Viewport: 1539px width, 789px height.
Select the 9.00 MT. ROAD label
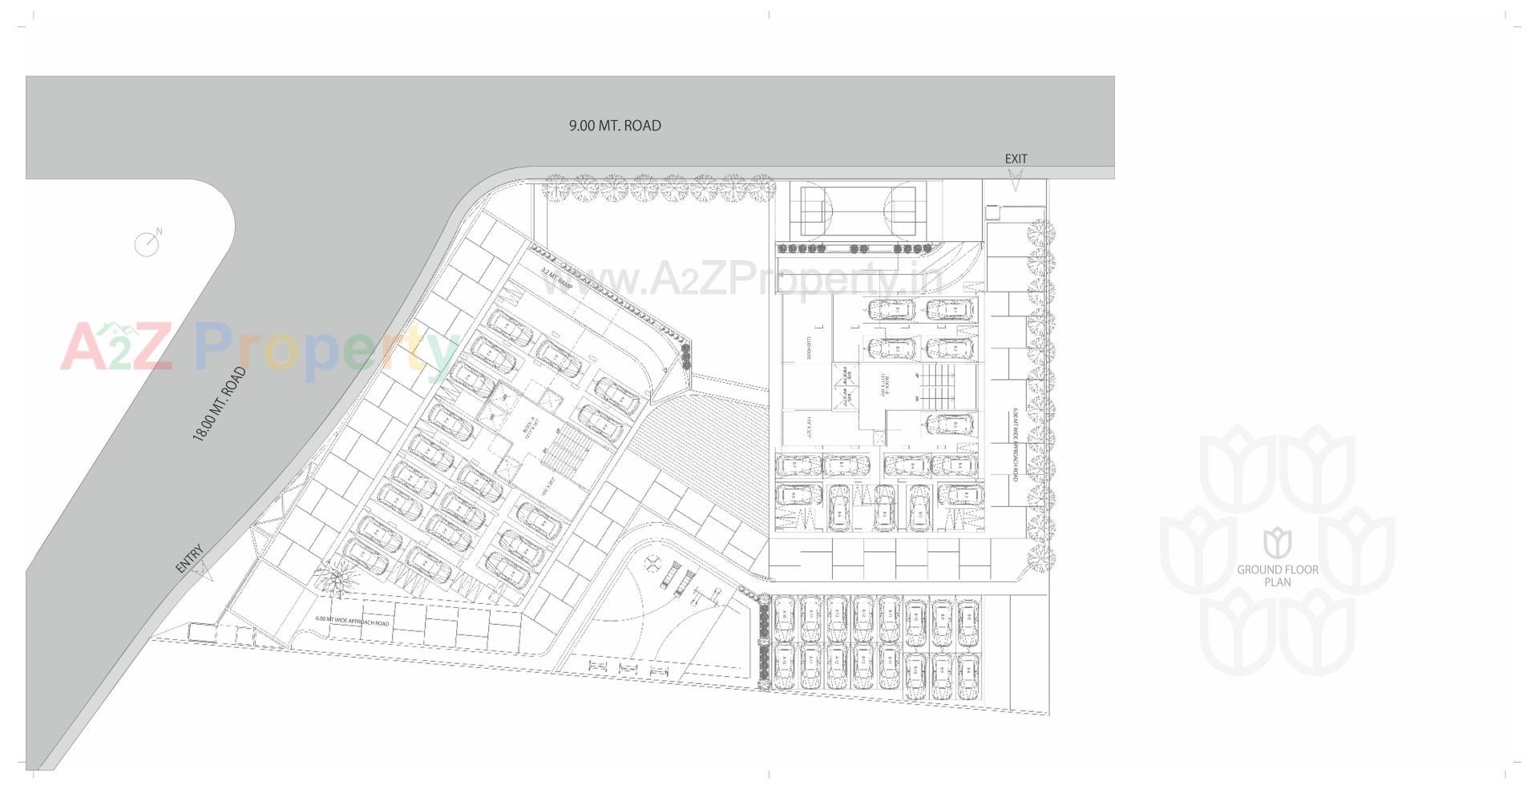point(614,125)
